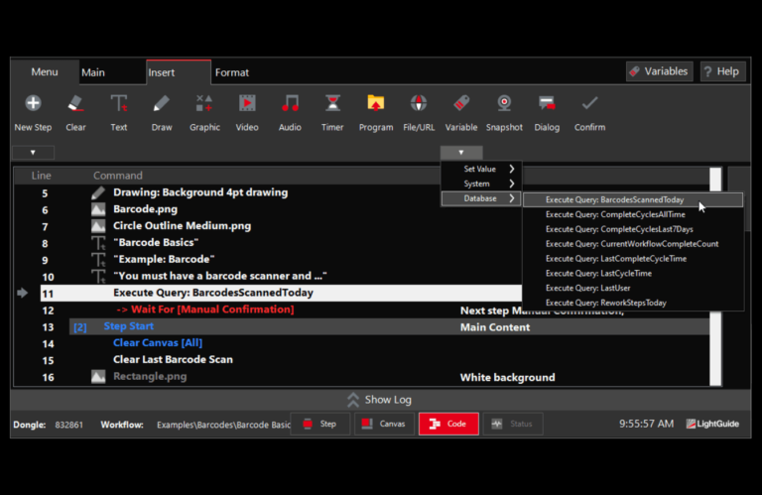Click the Dongle number 832861
Viewport: 762px width, 495px height.
69,425
